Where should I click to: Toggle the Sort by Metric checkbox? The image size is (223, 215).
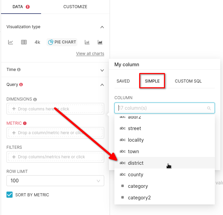click(10, 195)
